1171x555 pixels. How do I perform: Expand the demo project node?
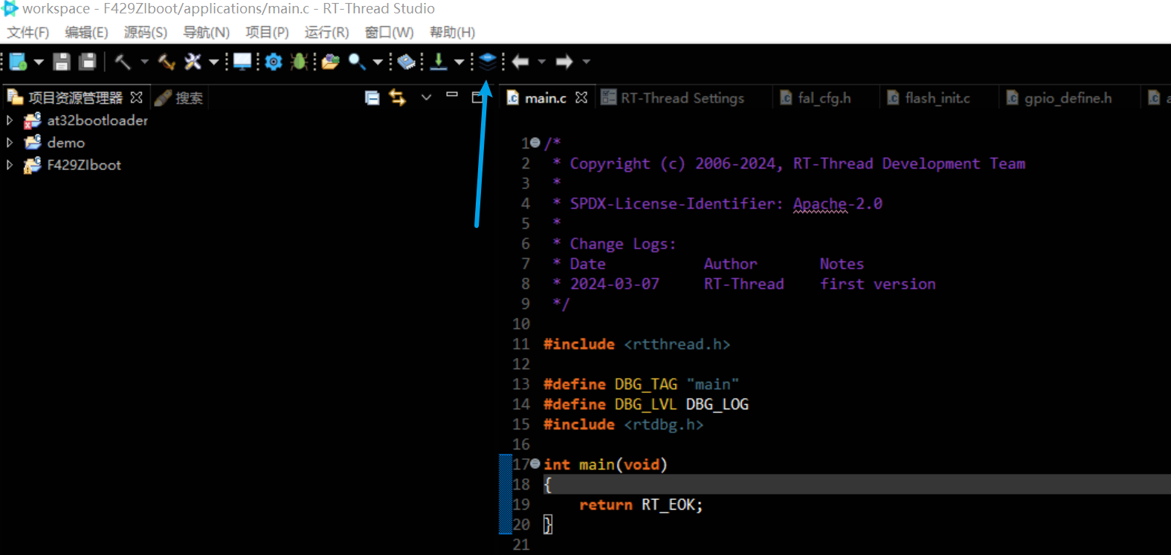pyautogui.click(x=9, y=143)
